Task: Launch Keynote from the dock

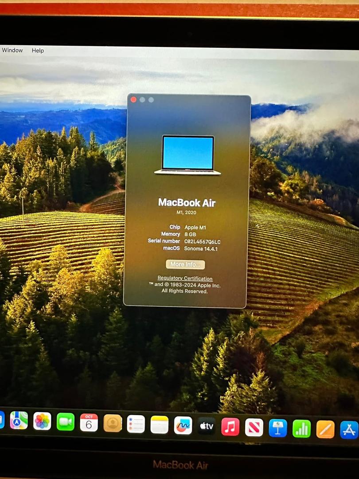Action: click(x=278, y=428)
